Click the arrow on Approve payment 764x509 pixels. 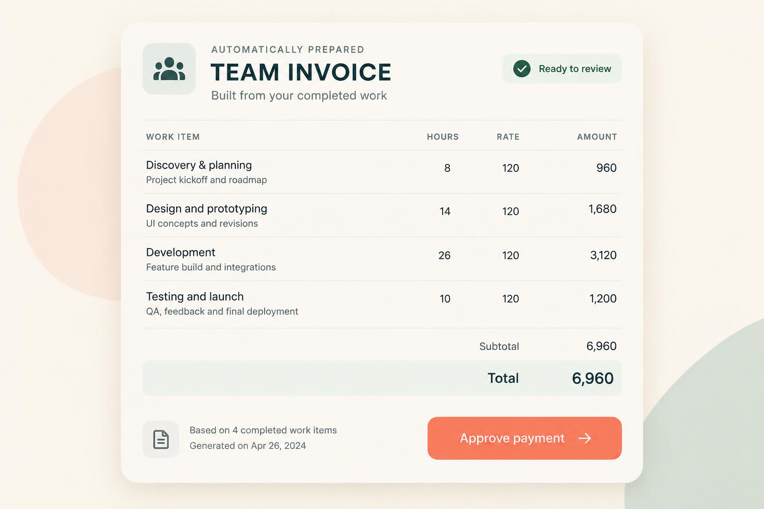tap(585, 438)
